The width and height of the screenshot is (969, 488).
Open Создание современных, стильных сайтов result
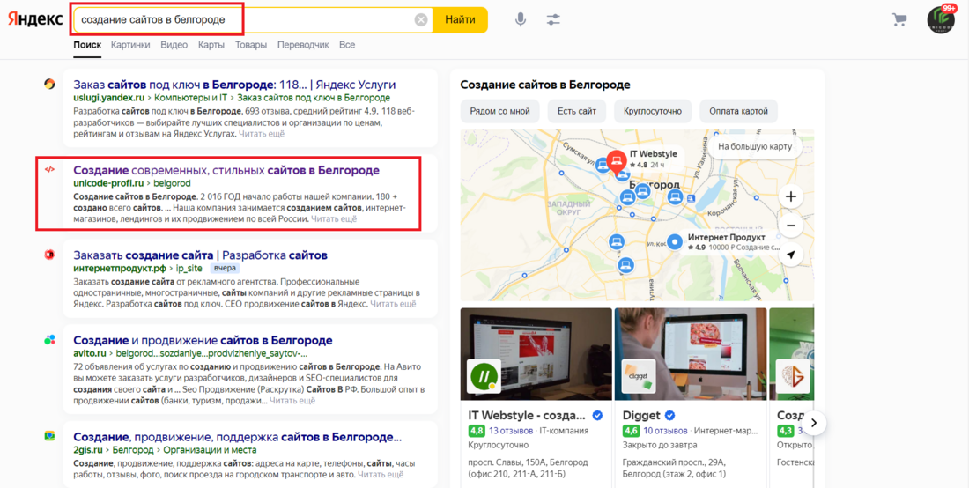pyautogui.click(x=226, y=170)
